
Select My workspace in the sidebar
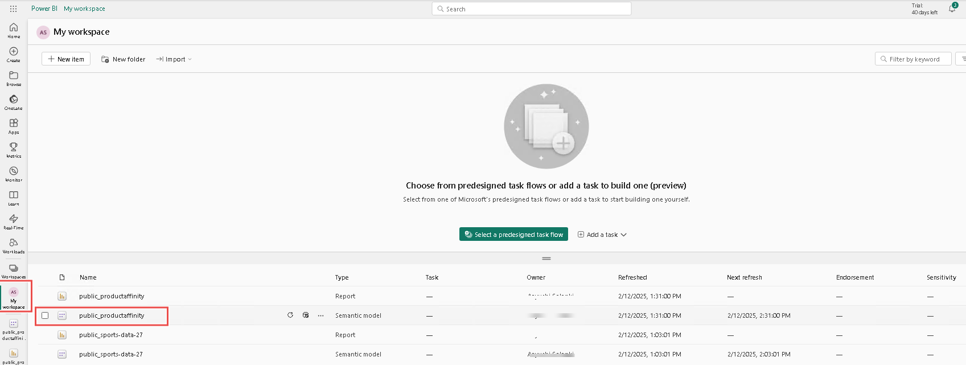coord(14,299)
